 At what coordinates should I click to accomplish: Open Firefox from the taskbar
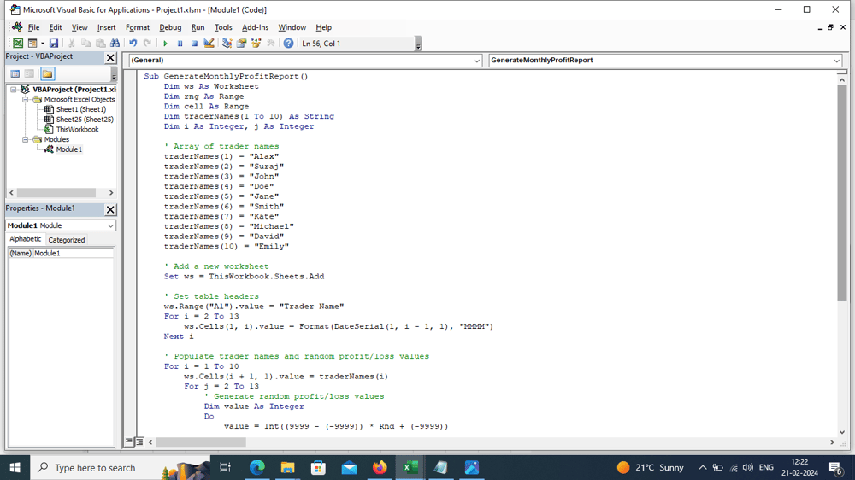380,467
